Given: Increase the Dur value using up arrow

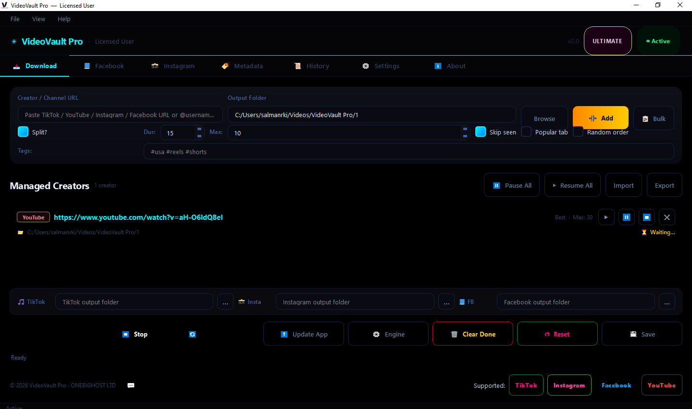Looking at the screenshot, I should [x=199, y=129].
